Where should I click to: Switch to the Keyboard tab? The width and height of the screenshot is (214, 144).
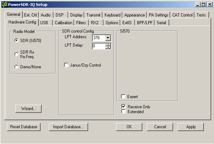click(x=113, y=15)
